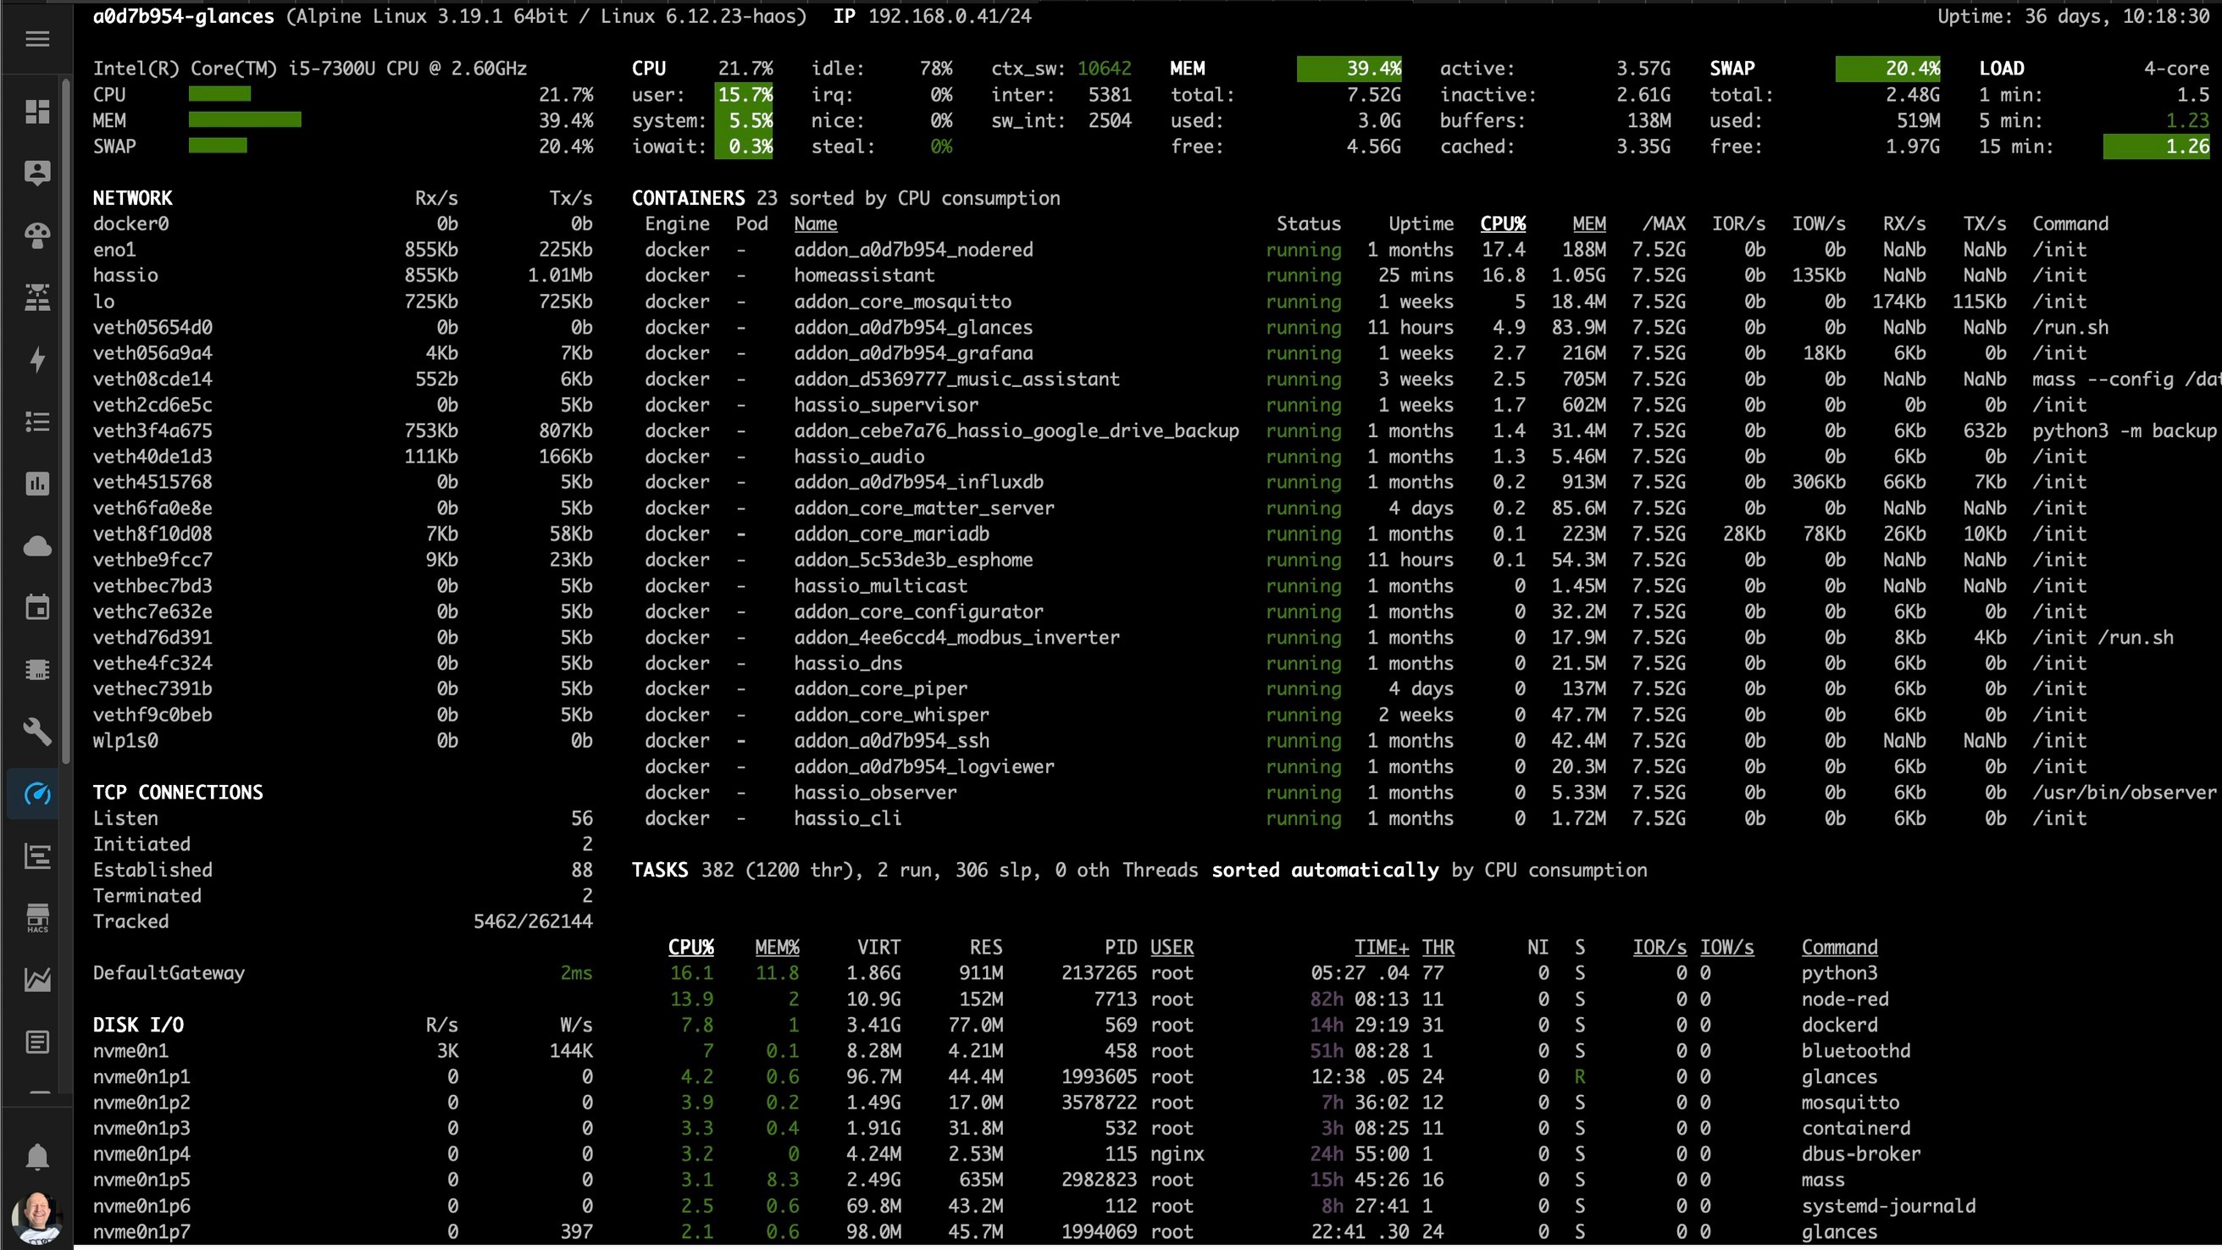Screen dimensions: 2222x1250
Task: Open the cloud icon in sidebar
Action: 37,545
